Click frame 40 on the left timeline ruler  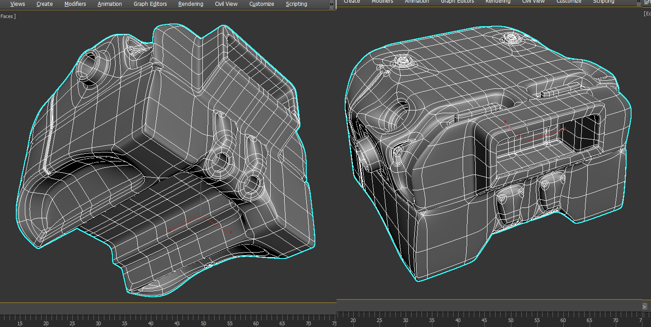(x=150, y=323)
